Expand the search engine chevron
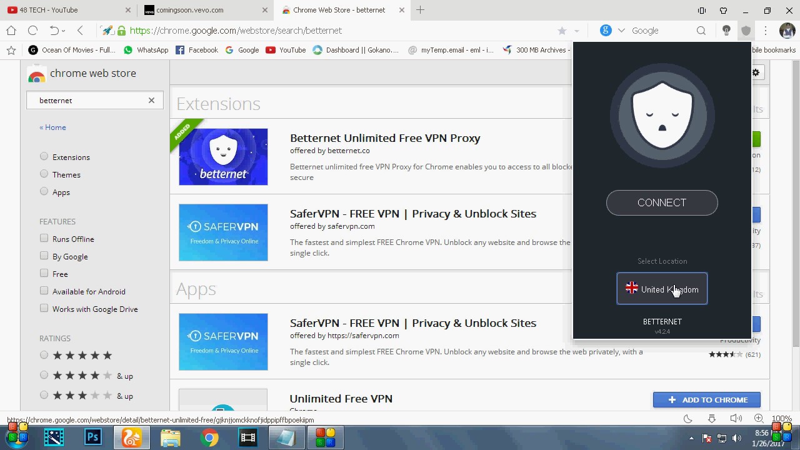 click(621, 30)
